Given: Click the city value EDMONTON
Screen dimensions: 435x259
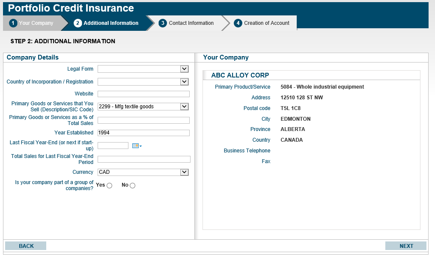Looking at the screenshot, I should pyautogui.click(x=296, y=119).
